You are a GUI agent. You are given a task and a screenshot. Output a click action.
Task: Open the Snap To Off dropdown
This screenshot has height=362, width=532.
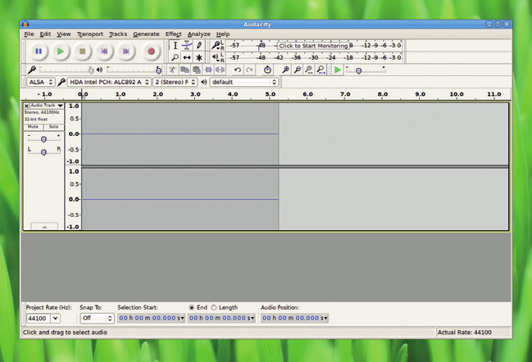pos(97,318)
